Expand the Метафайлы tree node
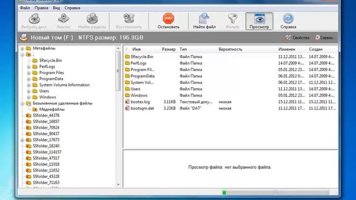Screen dimensions: 356x200 pos(22,48)
